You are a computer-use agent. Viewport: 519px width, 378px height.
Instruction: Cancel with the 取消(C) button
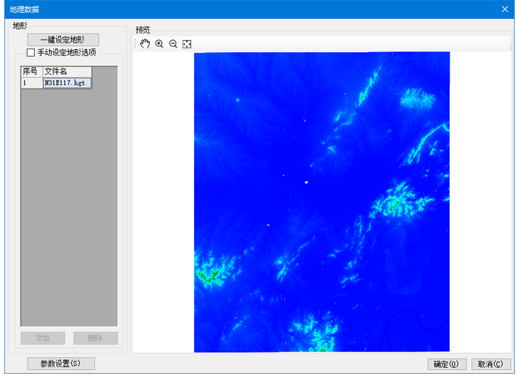click(491, 364)
